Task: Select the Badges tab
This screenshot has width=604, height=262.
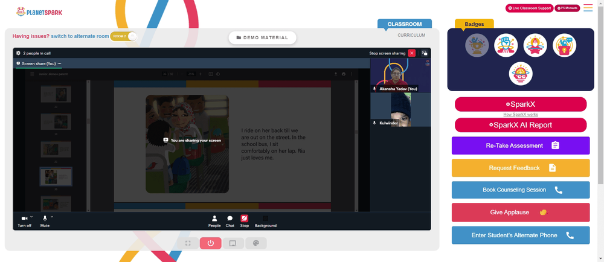Action: click(474, 24)
